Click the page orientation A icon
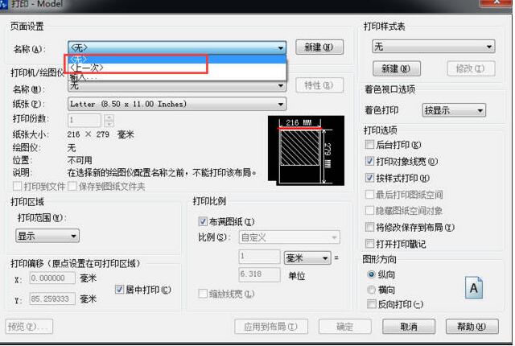Screen dimensions: 515x346 pyautogui.click(x=474, y=288)
